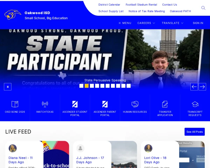Open the search magnifier icon
The width and height of the screenshot is (210, 168).
203,8
